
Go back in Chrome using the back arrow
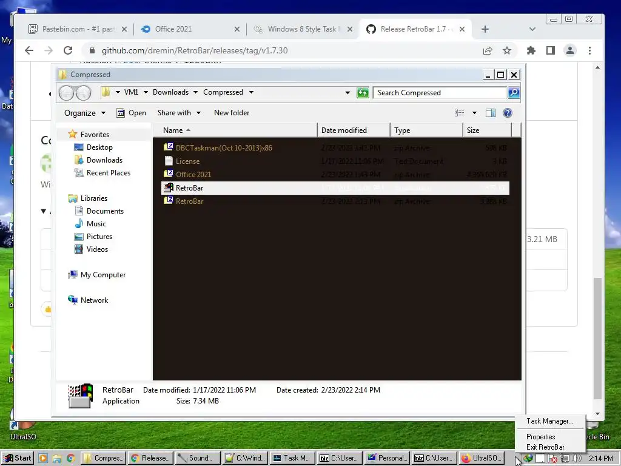[29, 50]
